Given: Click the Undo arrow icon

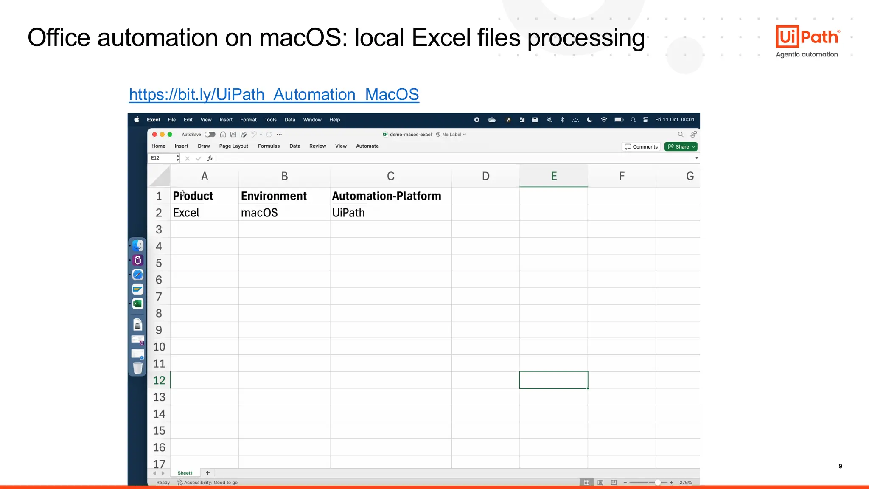Looking at the screenshot, I should pos(254,135).
